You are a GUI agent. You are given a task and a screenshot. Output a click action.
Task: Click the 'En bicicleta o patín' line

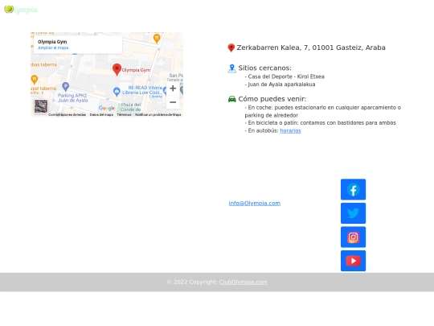point(320,123)
